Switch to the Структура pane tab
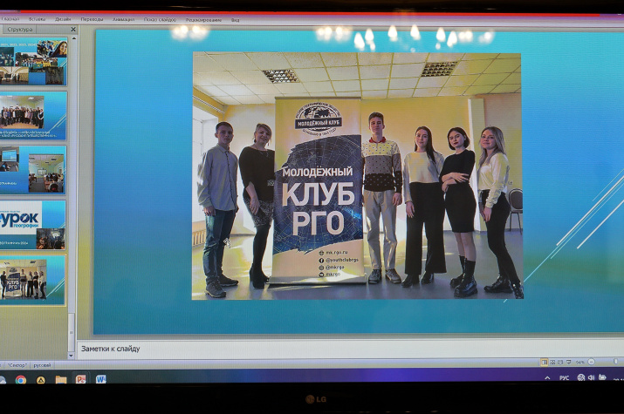Image resolution: width=624 pixels, height=414 pixels. point(20,30)
